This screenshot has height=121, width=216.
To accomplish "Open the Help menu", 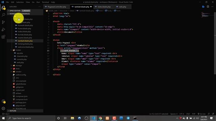I will point(53,2).
